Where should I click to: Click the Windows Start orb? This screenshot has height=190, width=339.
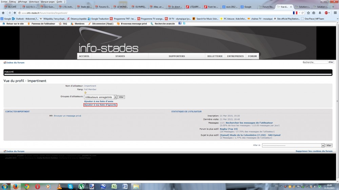point(4,186)
